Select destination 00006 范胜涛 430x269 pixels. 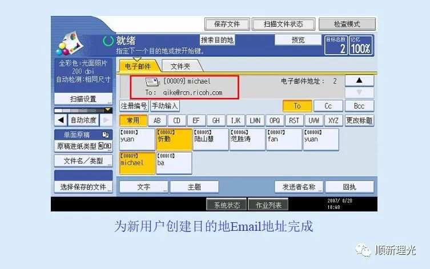[247, 139]
